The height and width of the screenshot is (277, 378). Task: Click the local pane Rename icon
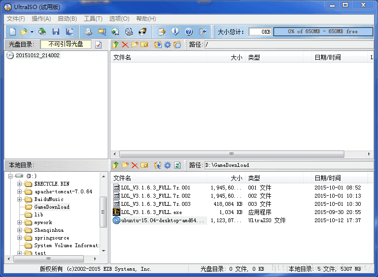click(144, 165)
